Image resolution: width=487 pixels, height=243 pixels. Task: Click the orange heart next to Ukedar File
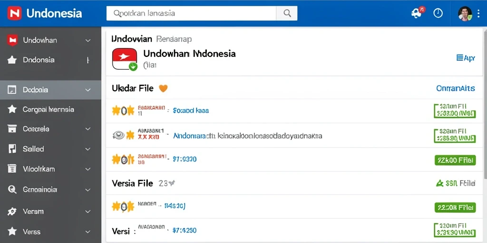tap(163, 88)
